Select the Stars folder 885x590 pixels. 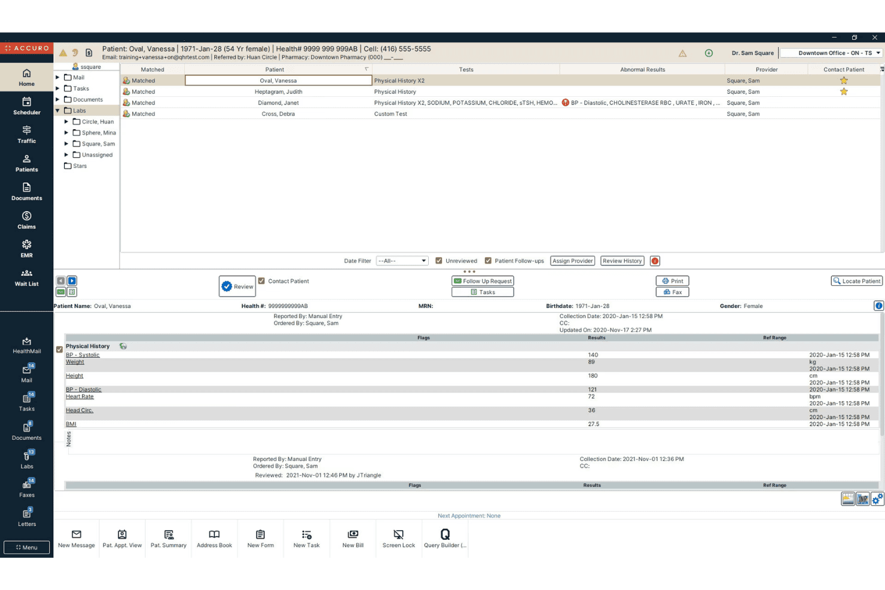click(75, 166)
